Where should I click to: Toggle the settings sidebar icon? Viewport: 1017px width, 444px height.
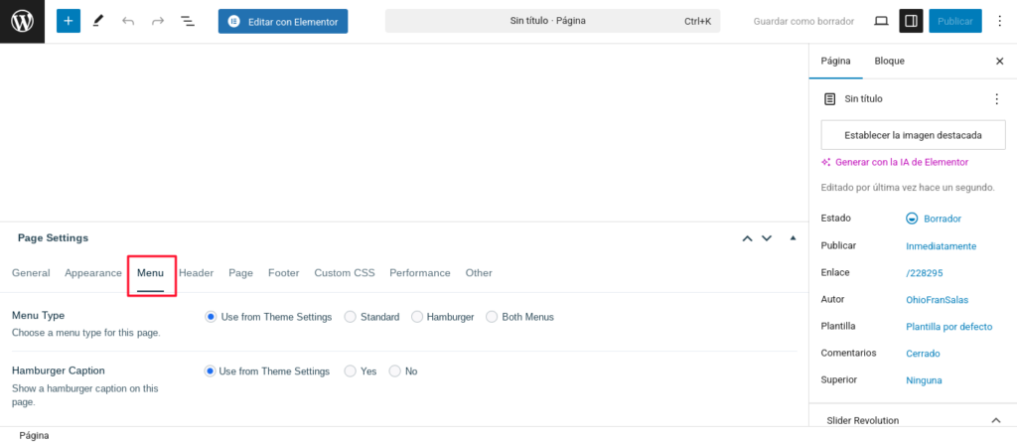(x=911, y=22)
